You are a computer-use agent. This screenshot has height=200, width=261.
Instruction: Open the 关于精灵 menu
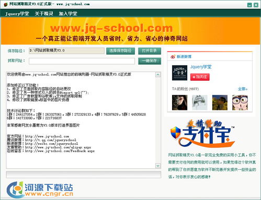[x=44, y=14]
